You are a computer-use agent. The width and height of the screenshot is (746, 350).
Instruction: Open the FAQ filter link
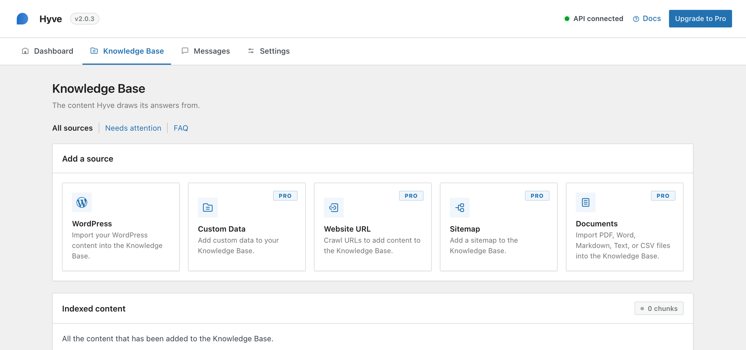(x=181, y=128)
